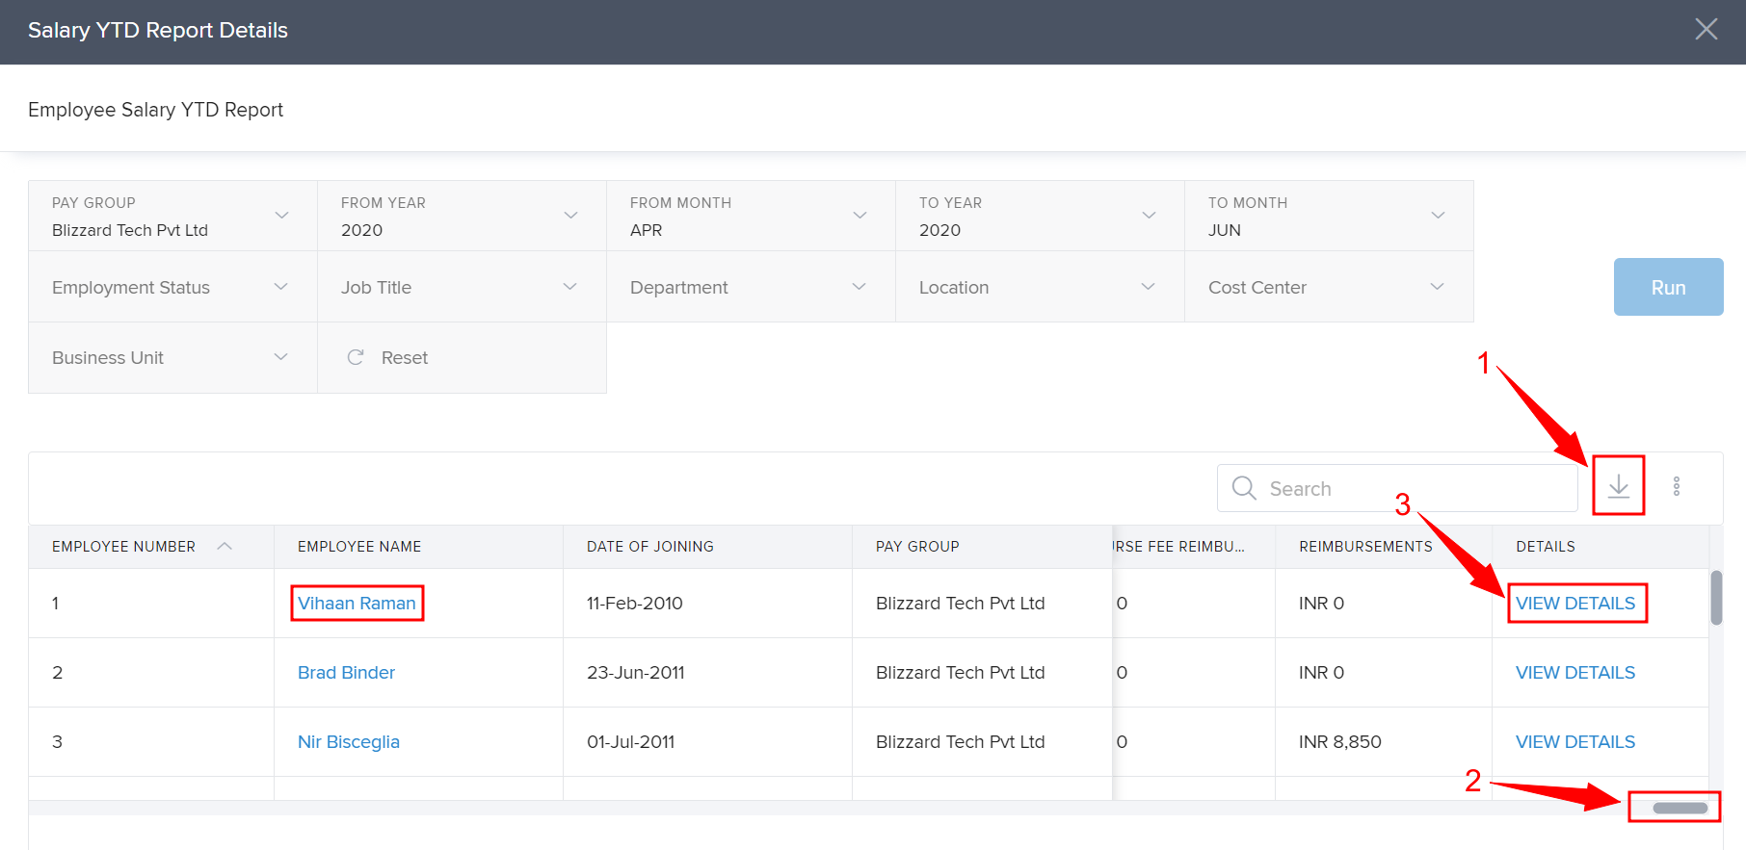The height and width of the screenshot is (850, 1746).
Task: Expand the Cost Center filter
Action: coord(1329,287)
